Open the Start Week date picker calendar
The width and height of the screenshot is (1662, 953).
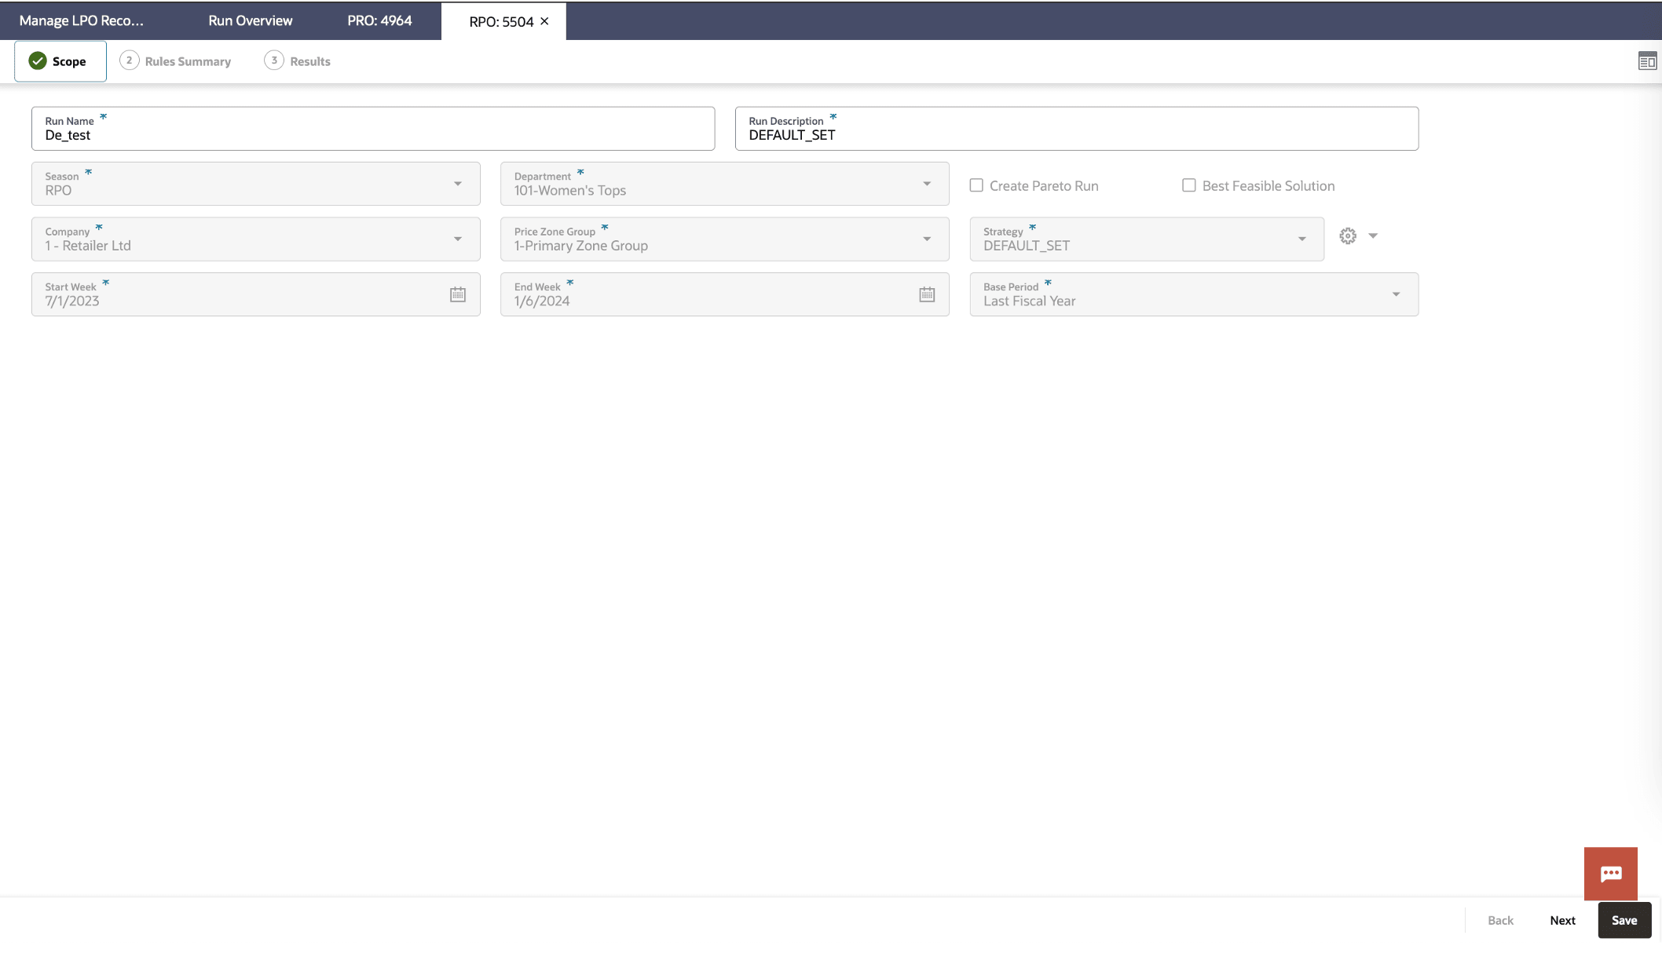(459, 294)
